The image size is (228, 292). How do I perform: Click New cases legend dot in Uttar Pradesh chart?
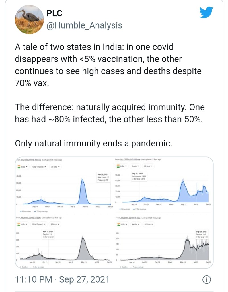tap(21, 212)
